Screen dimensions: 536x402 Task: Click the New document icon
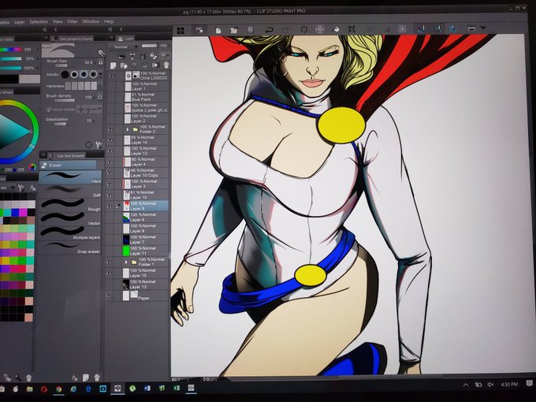pos(218,30)
